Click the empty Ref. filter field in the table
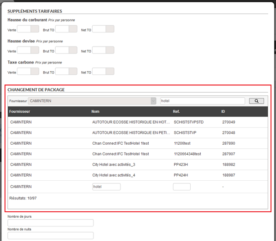276x241 pixels. coord(182,187)
